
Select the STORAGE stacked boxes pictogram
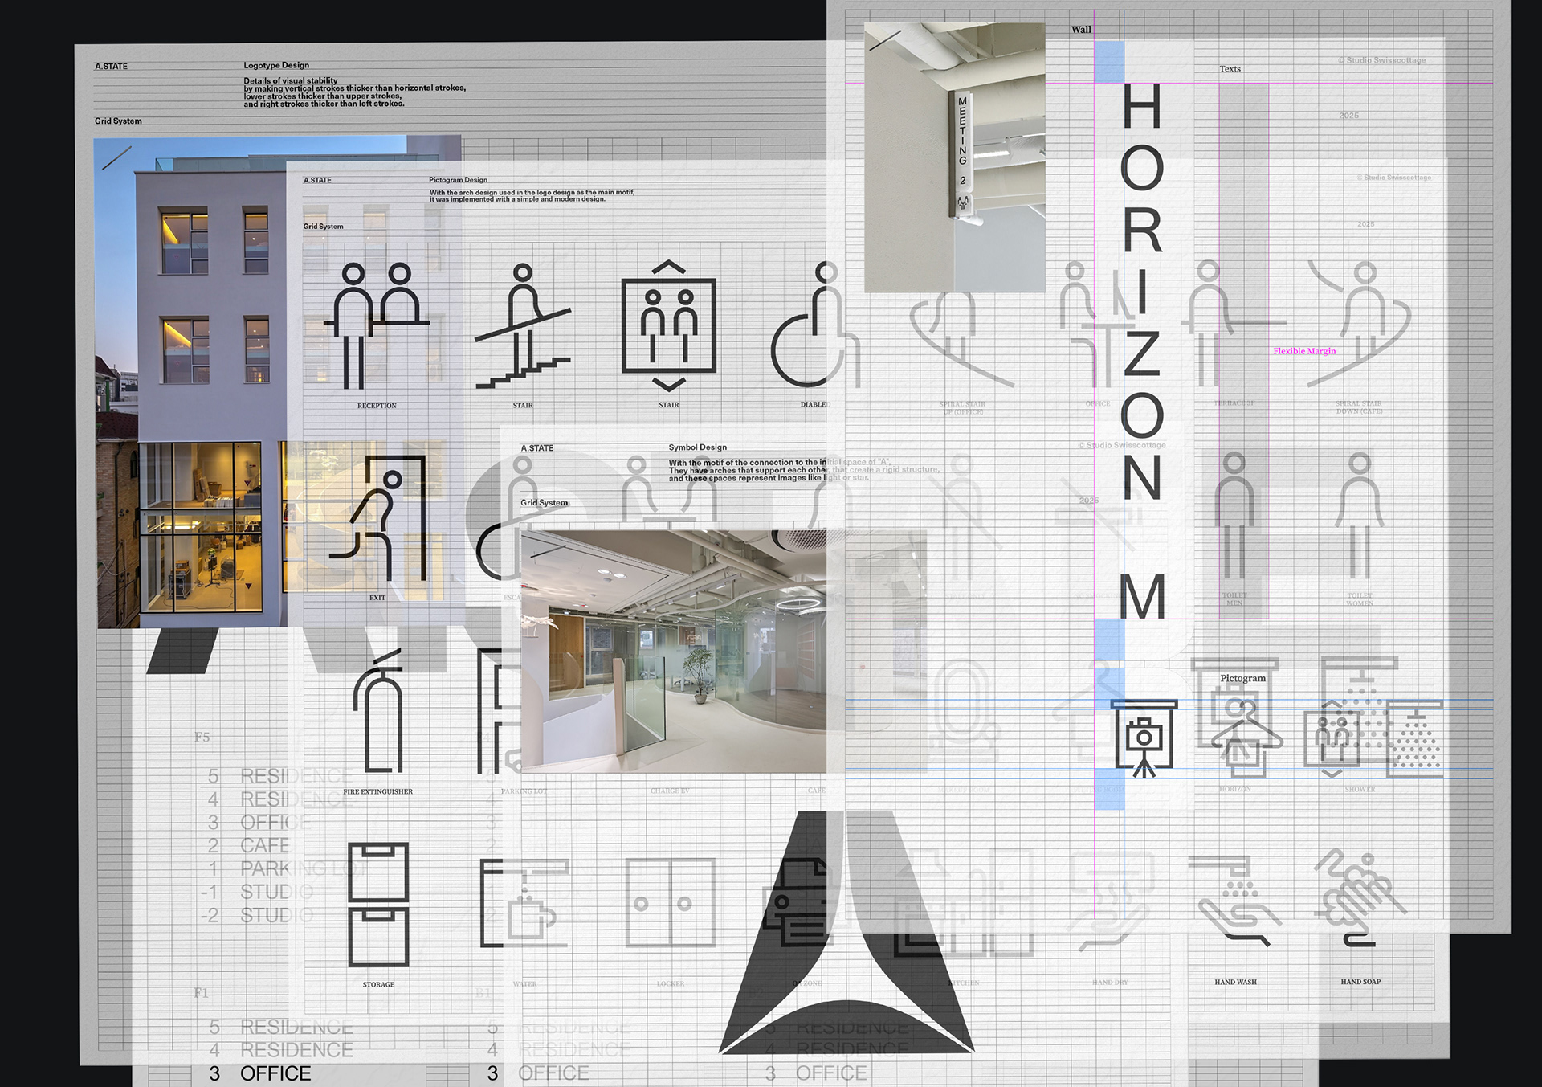[x=379, y=904]
